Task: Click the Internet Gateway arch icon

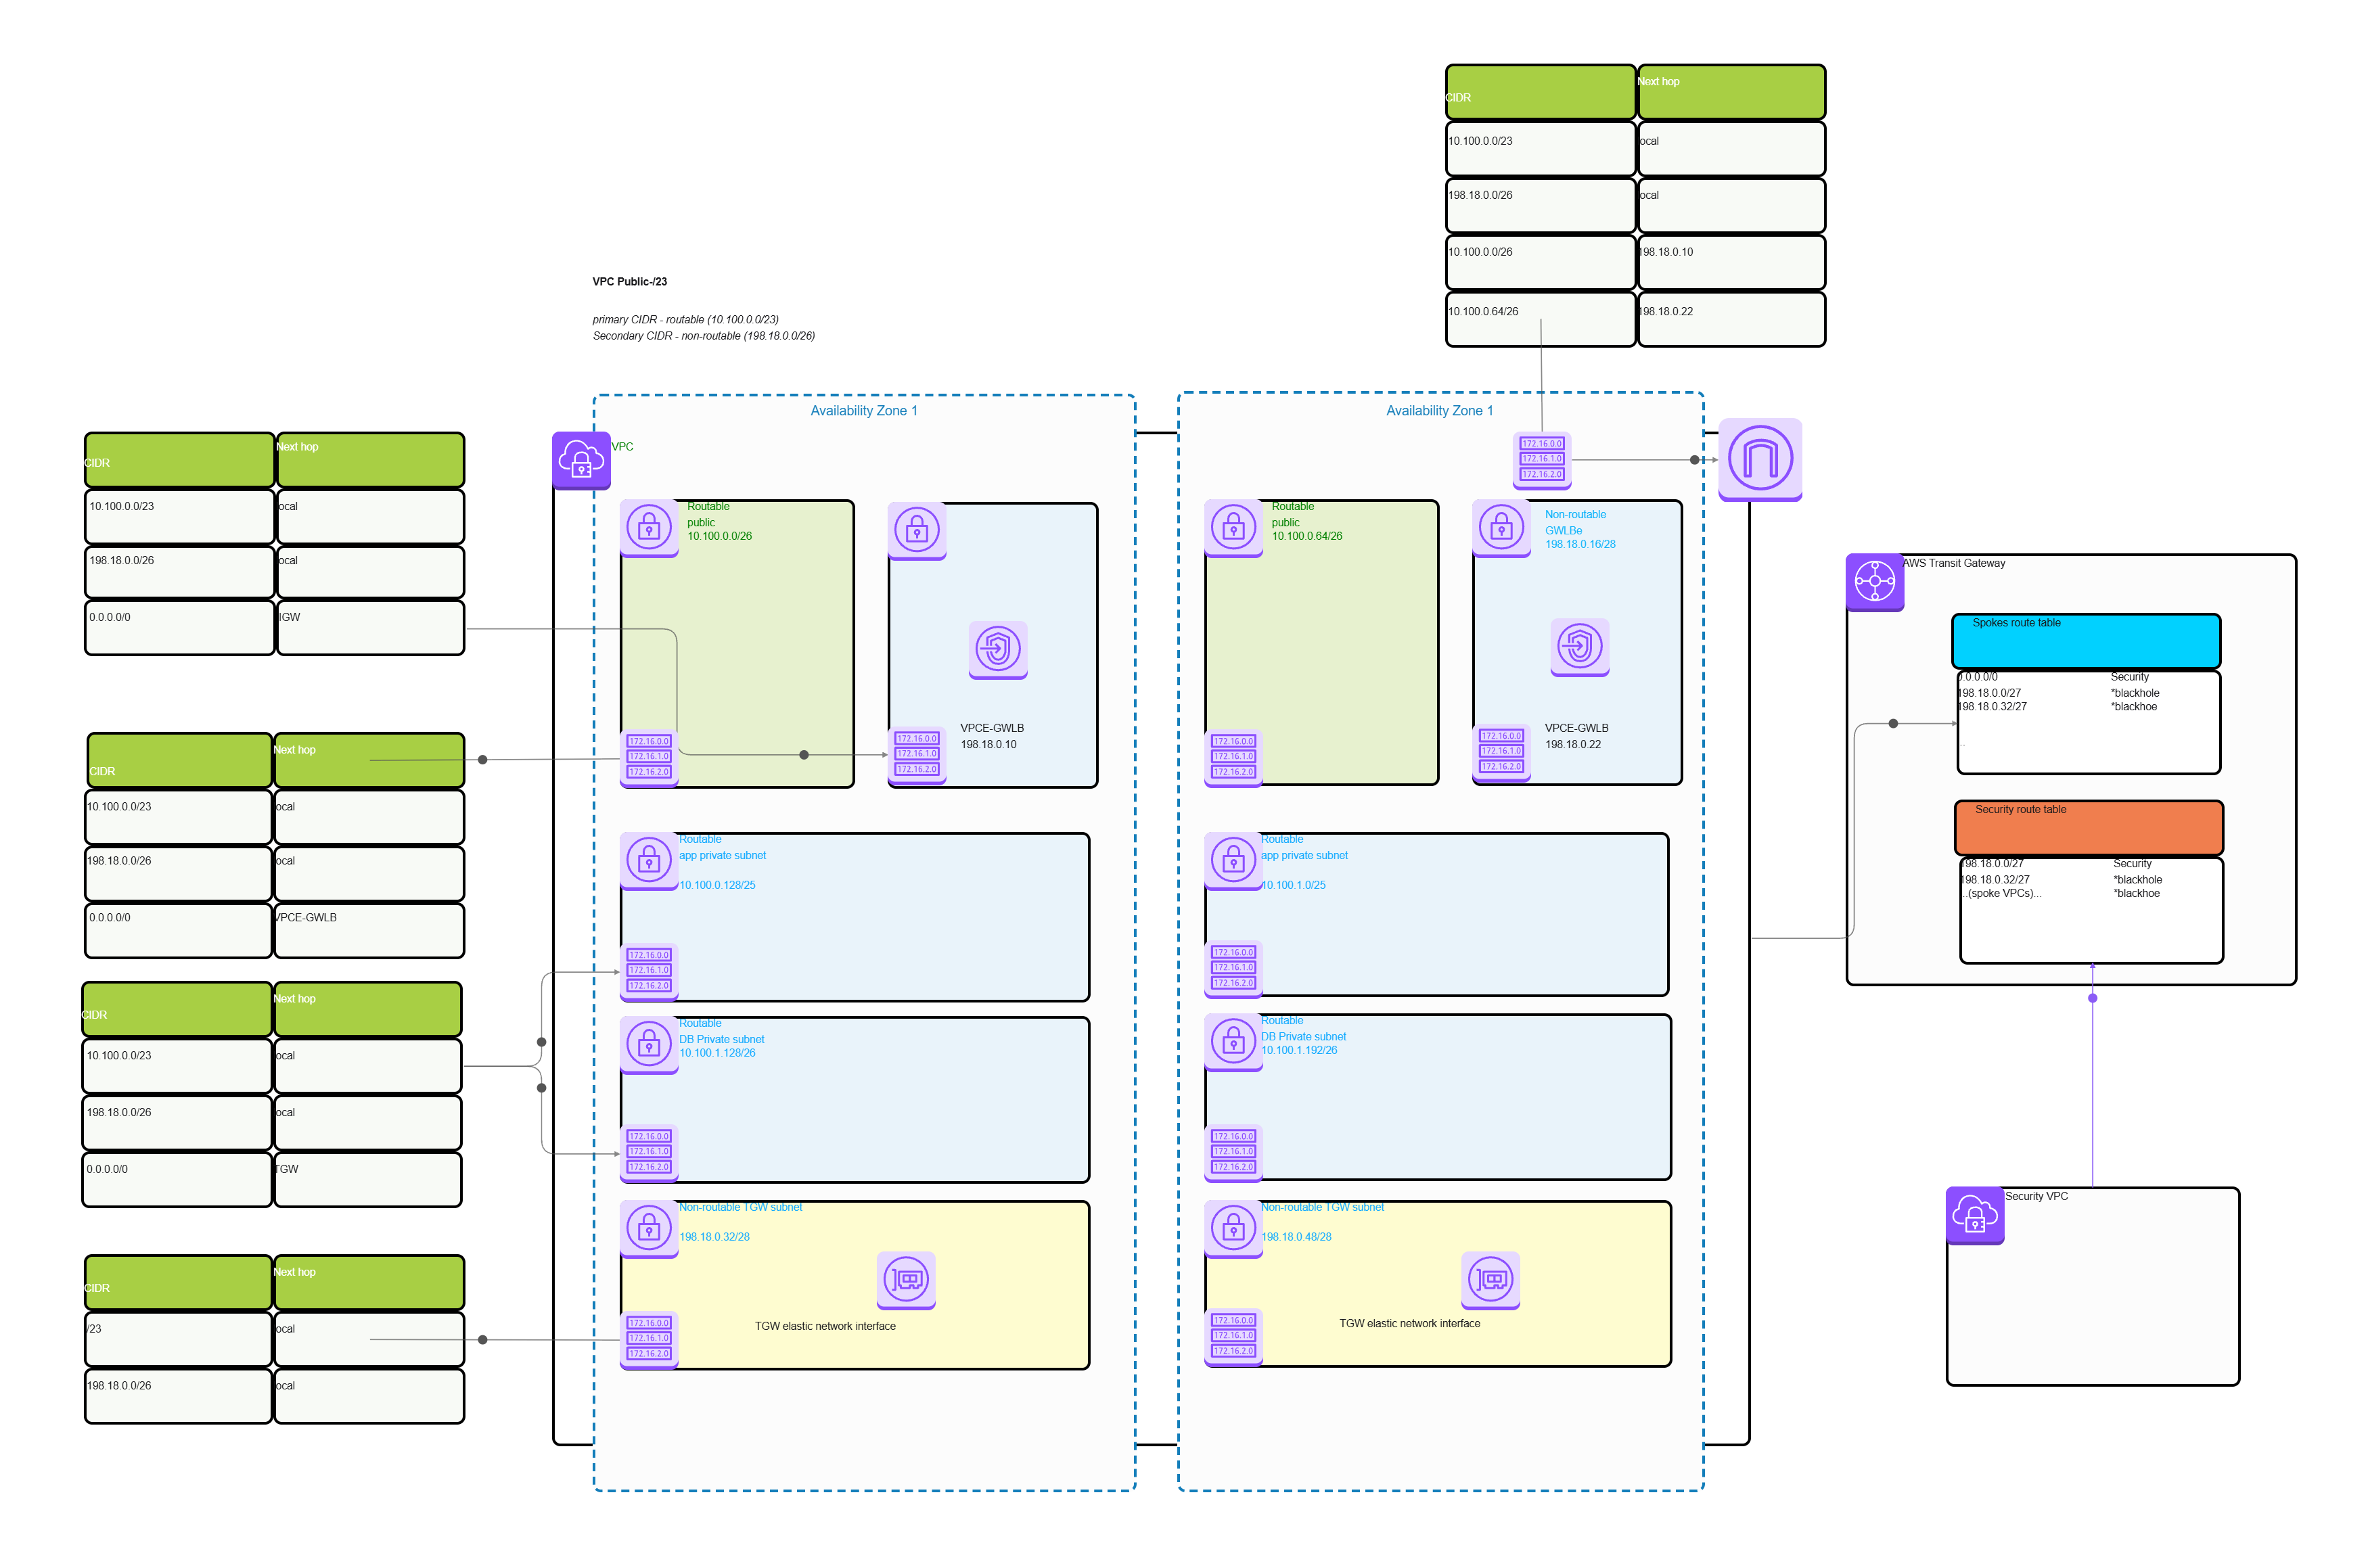Action: pyautogui.click(x=1760, y=459)
